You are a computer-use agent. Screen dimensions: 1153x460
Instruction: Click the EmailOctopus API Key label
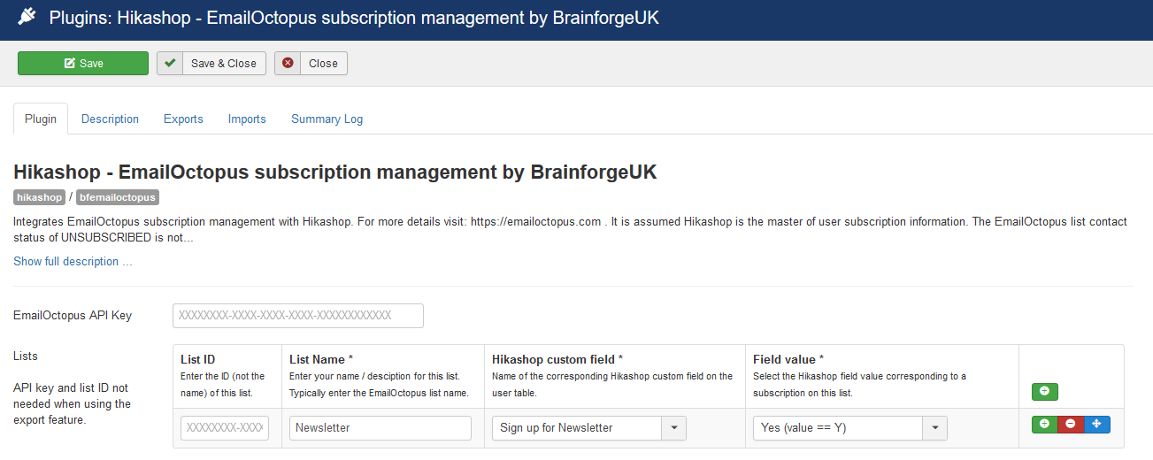(x=73, y=315)
